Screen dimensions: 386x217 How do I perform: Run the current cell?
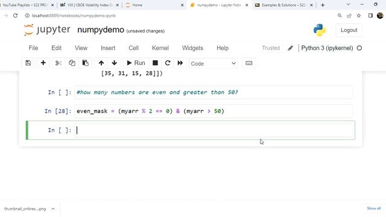point(136,63)
